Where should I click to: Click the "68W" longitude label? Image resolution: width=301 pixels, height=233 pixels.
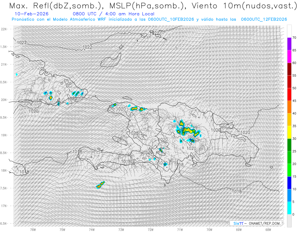pyautogui.click(x=268, y=230)
